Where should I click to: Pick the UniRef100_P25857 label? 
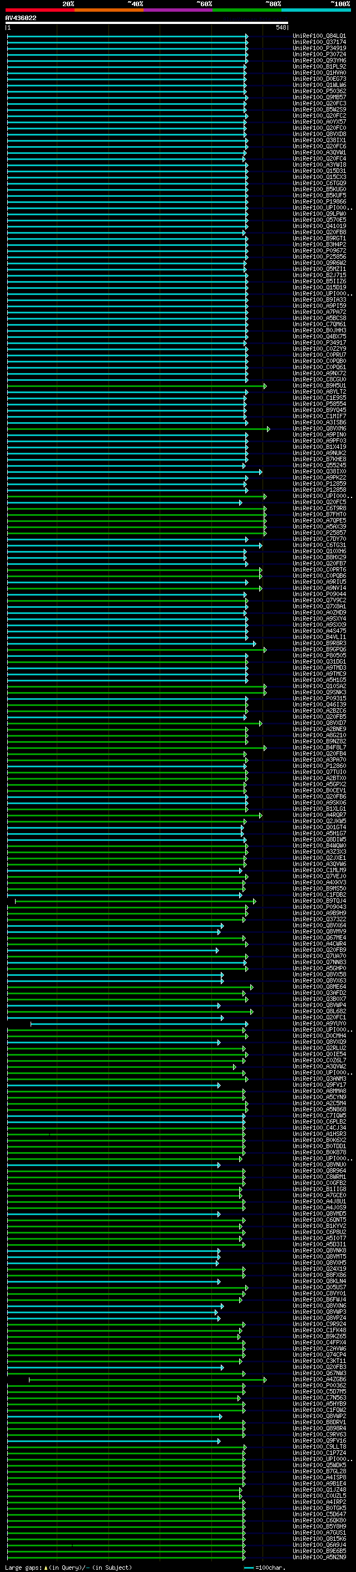[x=319, y=533]
